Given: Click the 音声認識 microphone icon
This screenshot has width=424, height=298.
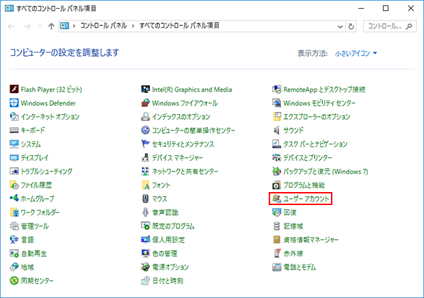Looking at the screenshot, I should point(145,212).
